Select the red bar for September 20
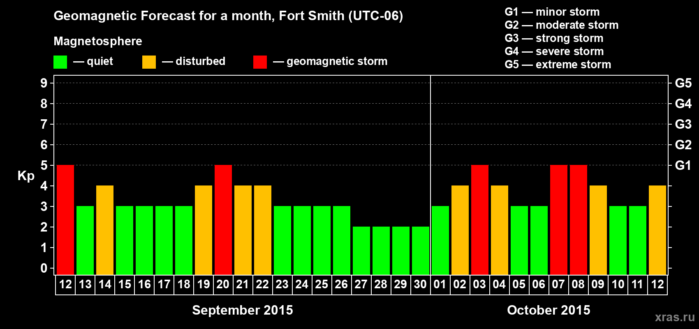The image size is (699, 329). (223, 220)
